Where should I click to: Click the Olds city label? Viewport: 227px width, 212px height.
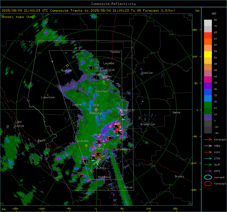click(96, 105)
